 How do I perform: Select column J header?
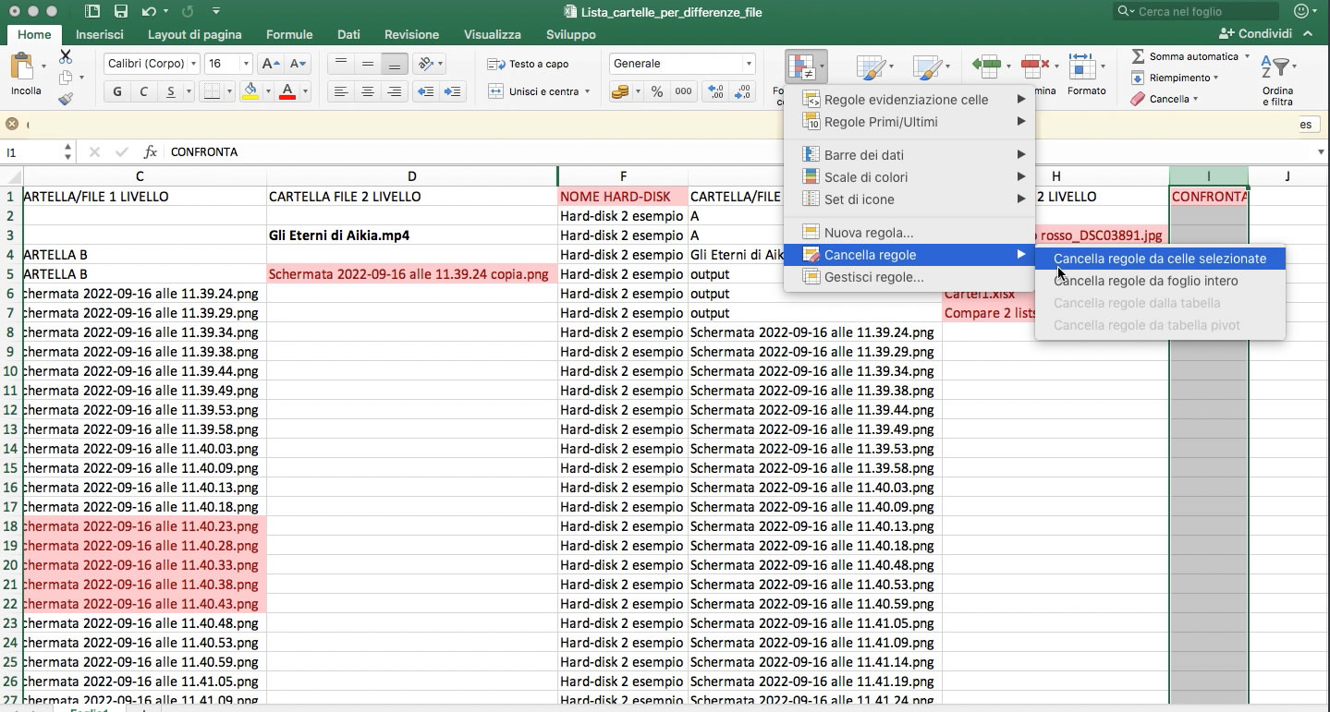pyautogui.click(x=1287, y=175)
